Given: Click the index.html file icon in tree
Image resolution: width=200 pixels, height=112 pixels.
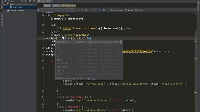Looking at the screenshot, I should point(11,7).
